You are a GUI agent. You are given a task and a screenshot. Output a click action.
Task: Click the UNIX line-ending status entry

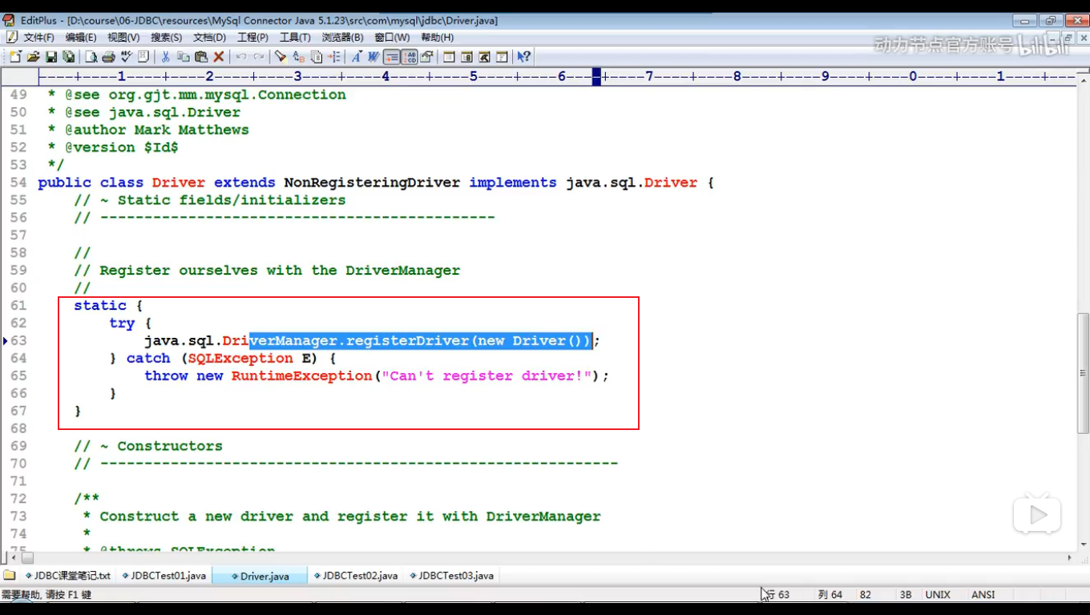[x=938, y=595]
